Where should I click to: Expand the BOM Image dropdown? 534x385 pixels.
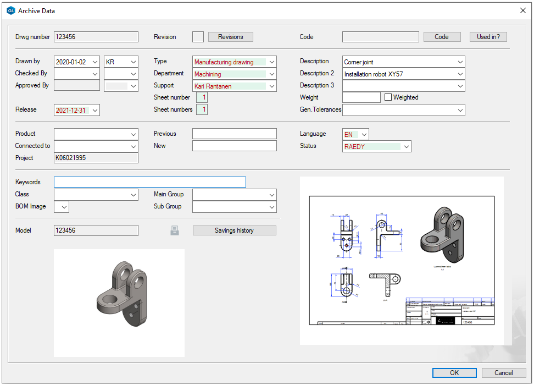(64, 207)
